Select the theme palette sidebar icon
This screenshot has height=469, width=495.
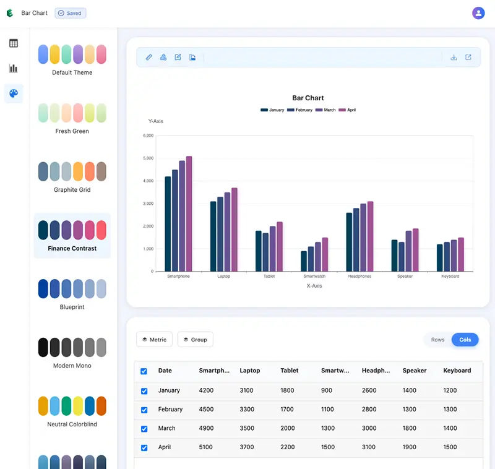pyautogui.click(x=14, y=93)
